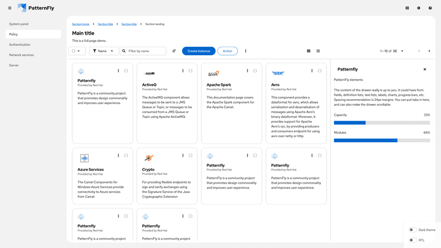Screen dimensions: 441x248
Task: Switch to grid card view
Action: (309, 51)
